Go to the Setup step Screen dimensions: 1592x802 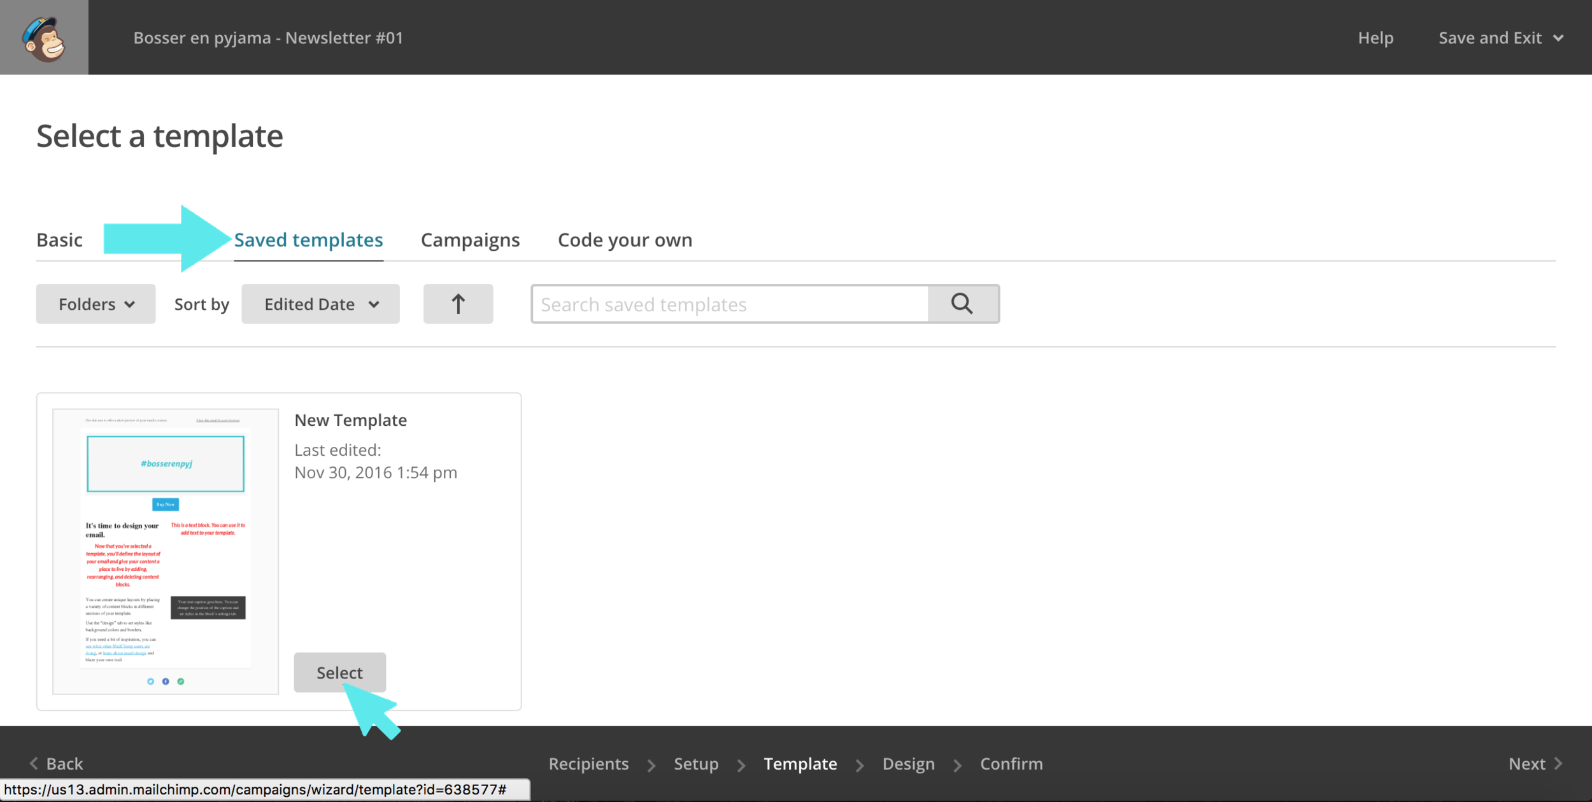tap(696, 763)
